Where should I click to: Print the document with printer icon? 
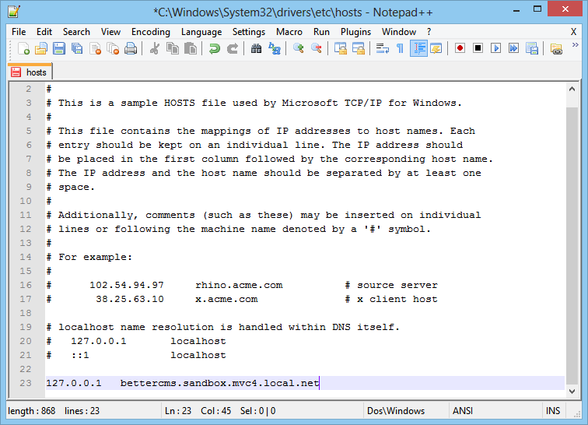(131, 49)
